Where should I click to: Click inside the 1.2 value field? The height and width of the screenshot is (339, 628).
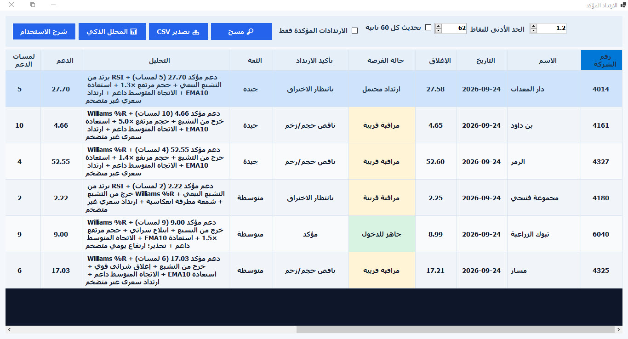point(552,28)
